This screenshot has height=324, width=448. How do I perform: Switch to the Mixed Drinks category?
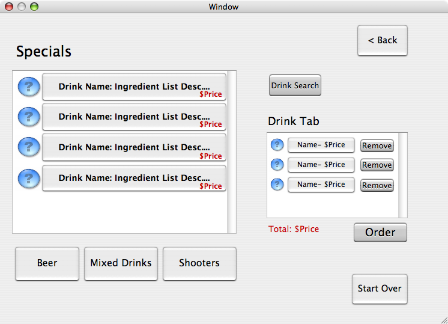coord(121,263)
